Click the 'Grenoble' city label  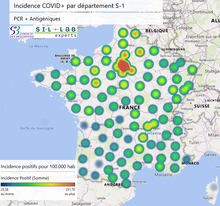click(x=168, y=140)
